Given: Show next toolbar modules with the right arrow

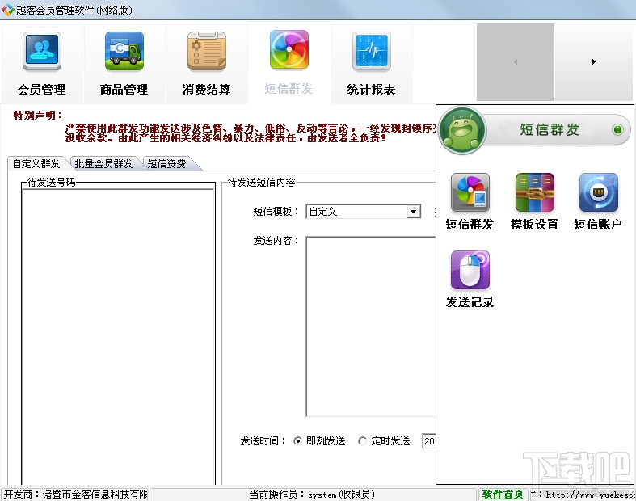Looking at the screenshot, I should tap(593, 62).
